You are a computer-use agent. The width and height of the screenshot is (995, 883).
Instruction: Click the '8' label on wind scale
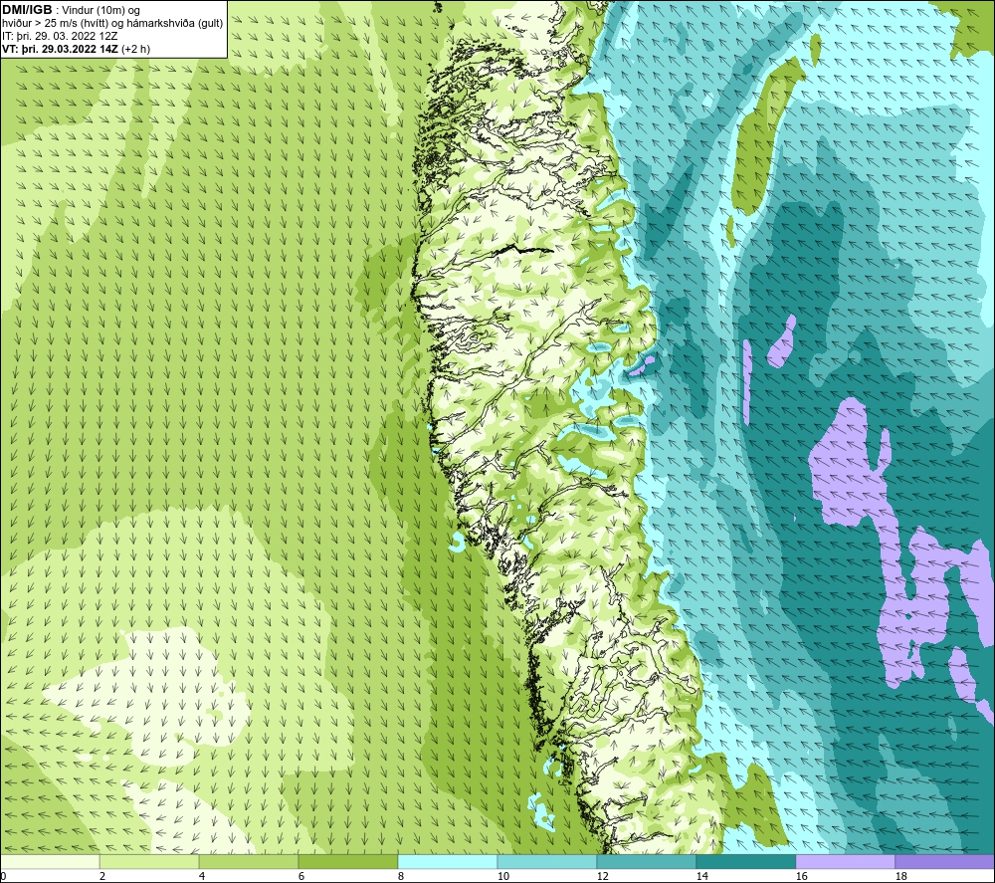[401, 877]
